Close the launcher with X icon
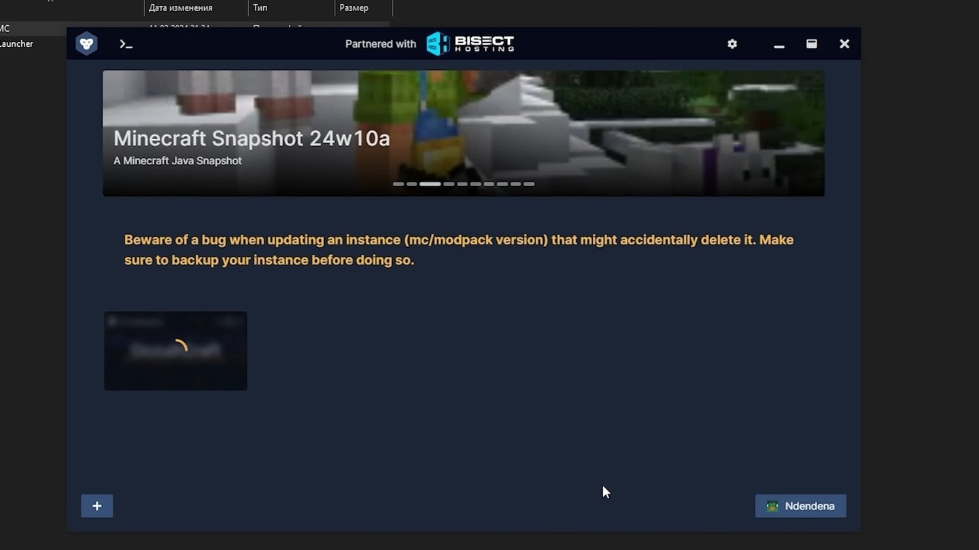Image resolution: width=979 pixels, height=550 pixels. coord(844,44)
